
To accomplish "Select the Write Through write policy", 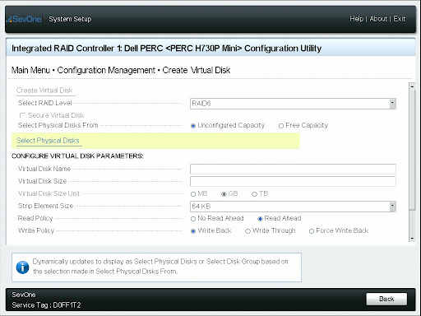I will [x=248, y=231].
